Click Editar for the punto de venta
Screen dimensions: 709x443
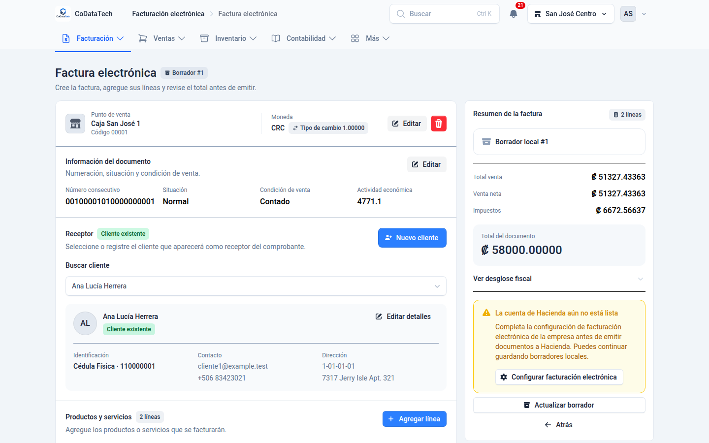pyautogui.click(x=407, y=124)
